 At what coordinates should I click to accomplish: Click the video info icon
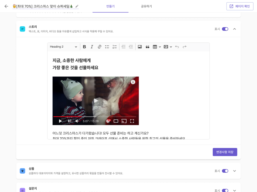click(133, 82)
